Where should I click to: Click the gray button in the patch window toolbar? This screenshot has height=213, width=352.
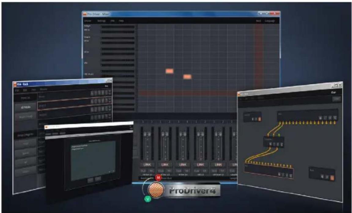336,99
